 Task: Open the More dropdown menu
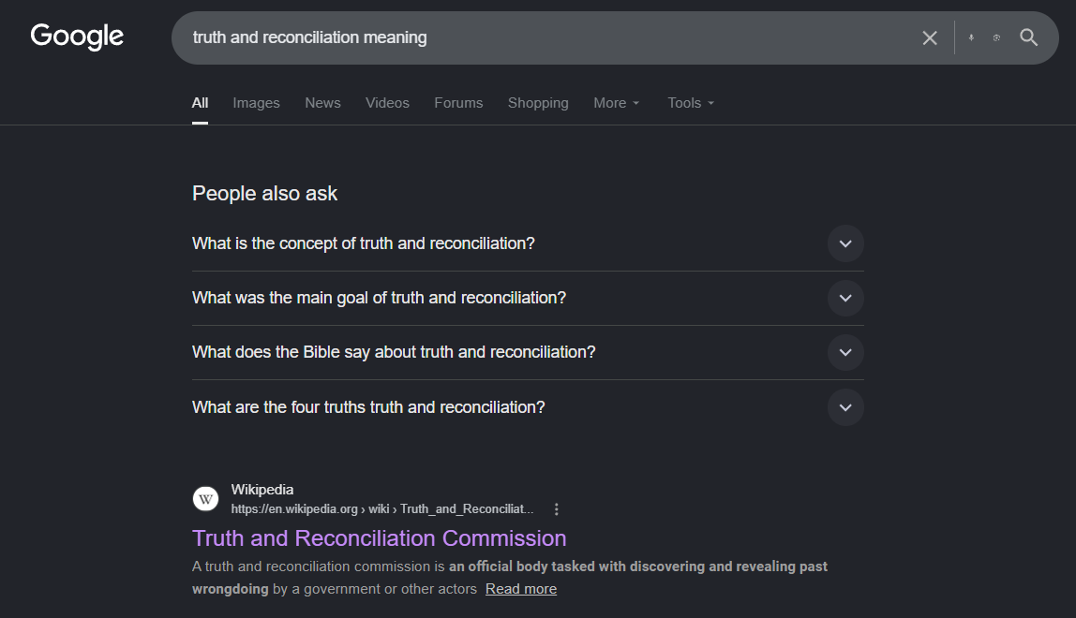[616, 103]
